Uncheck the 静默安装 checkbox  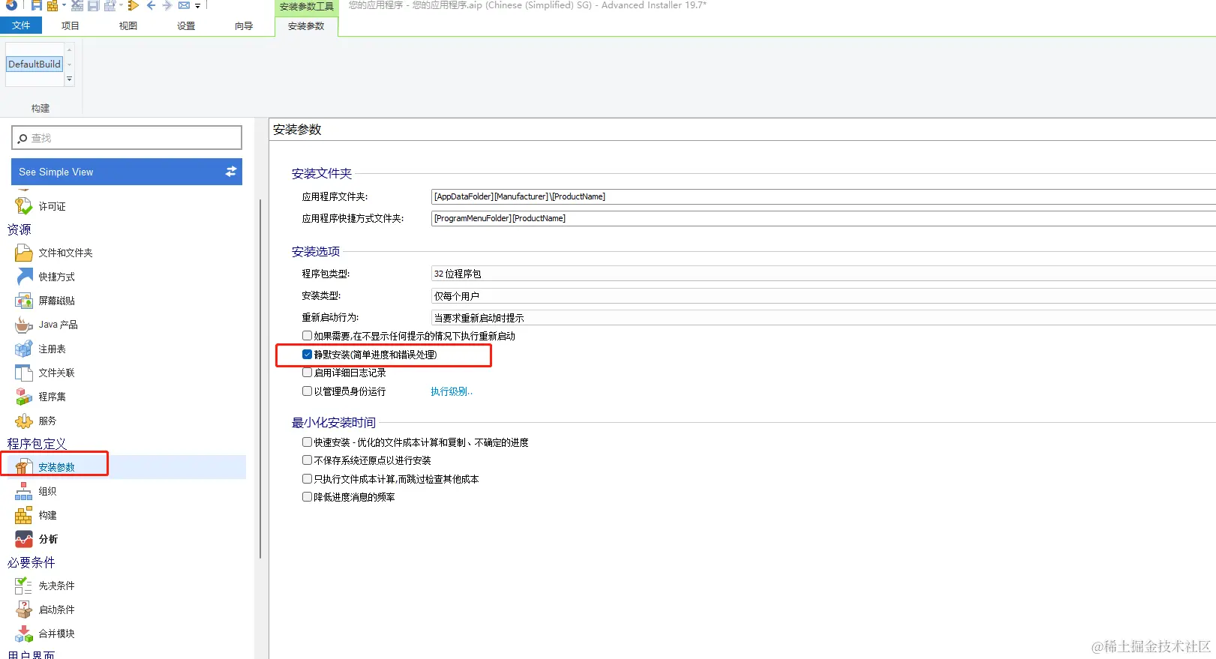tap(307, 354)
